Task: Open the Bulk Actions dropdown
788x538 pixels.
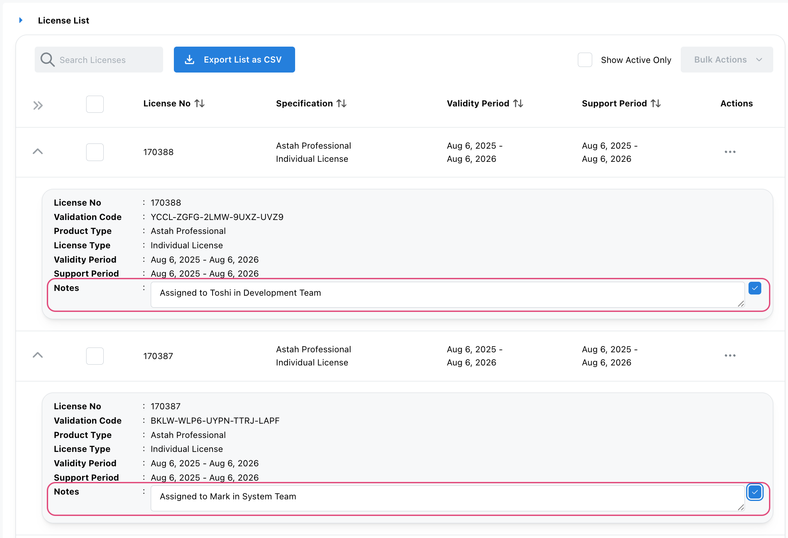Action: [x=727, y=60]
